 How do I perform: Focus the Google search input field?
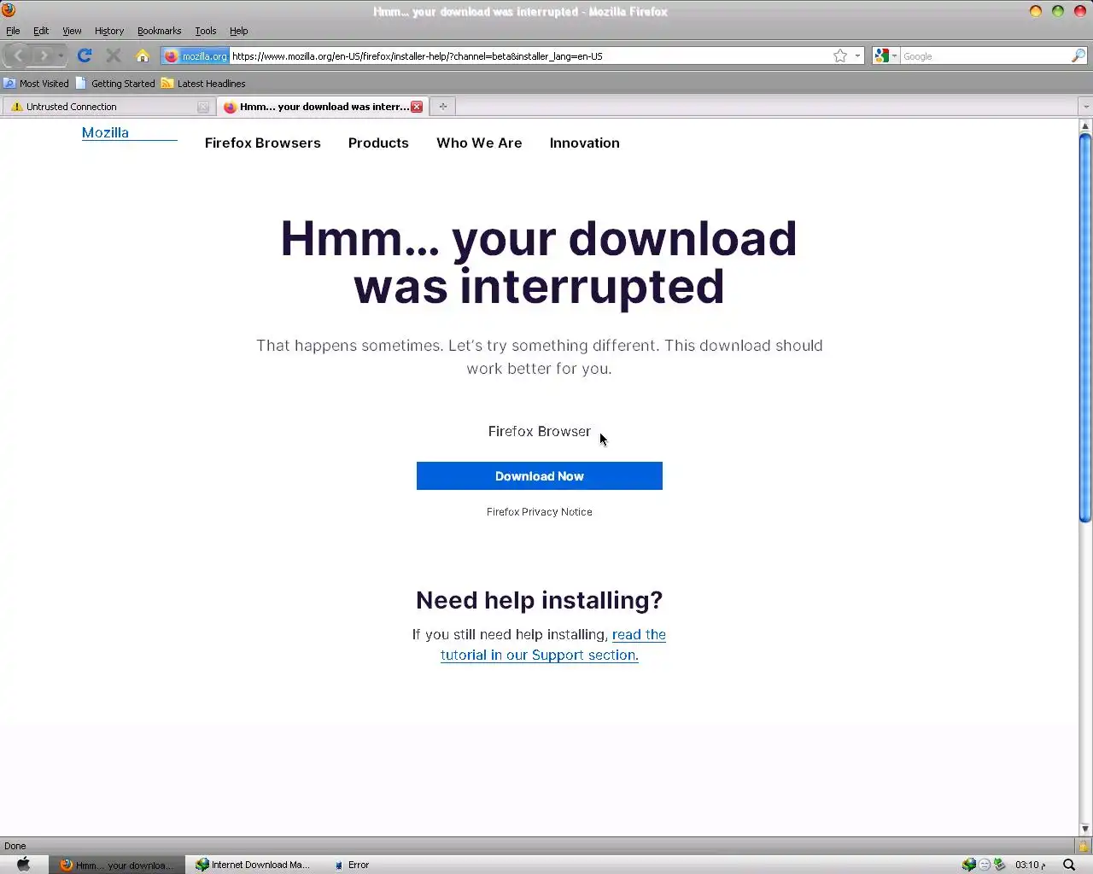pos(986,55)
